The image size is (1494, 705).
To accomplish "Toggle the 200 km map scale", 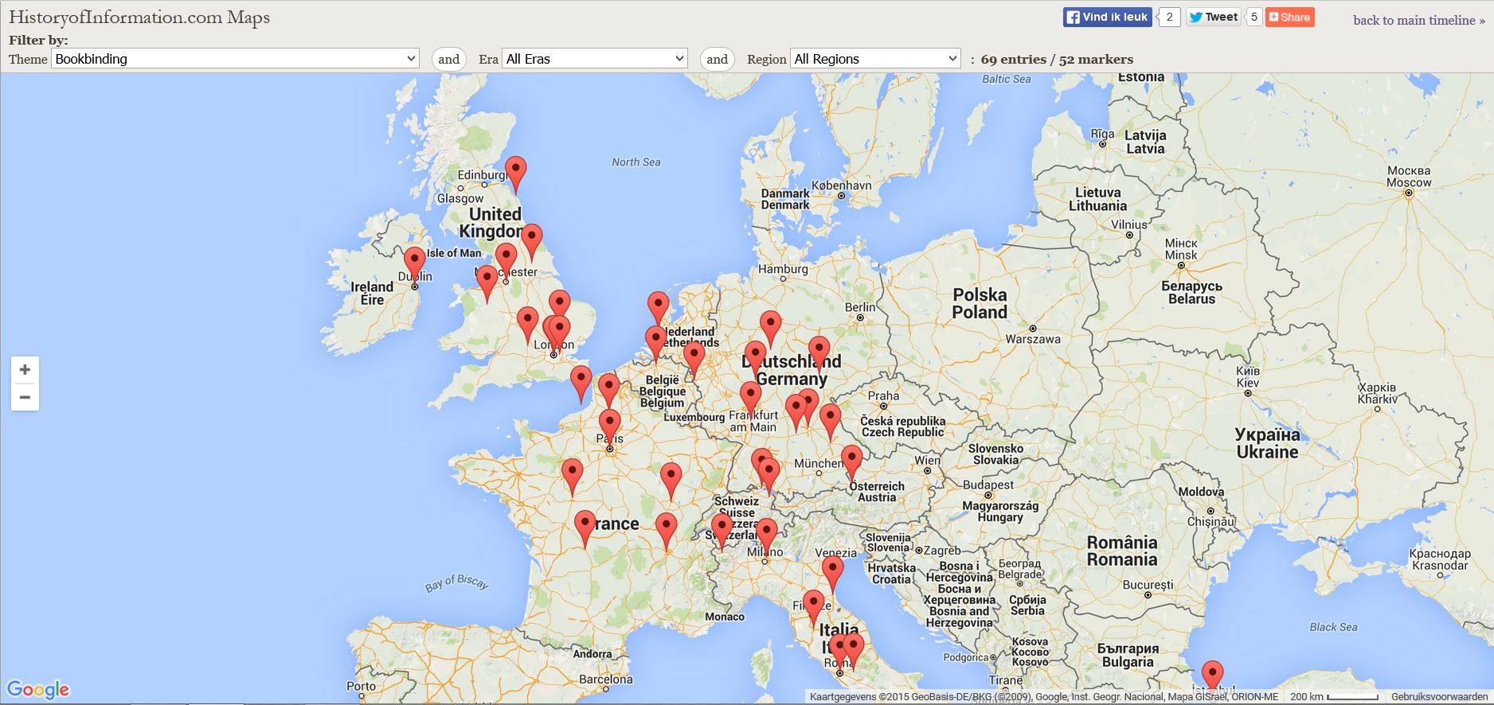I will (x=1335, y=697).
